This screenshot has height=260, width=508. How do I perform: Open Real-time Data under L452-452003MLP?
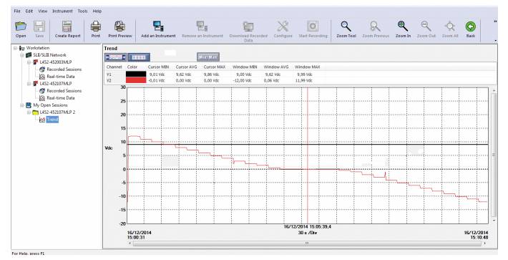[60, 77]
